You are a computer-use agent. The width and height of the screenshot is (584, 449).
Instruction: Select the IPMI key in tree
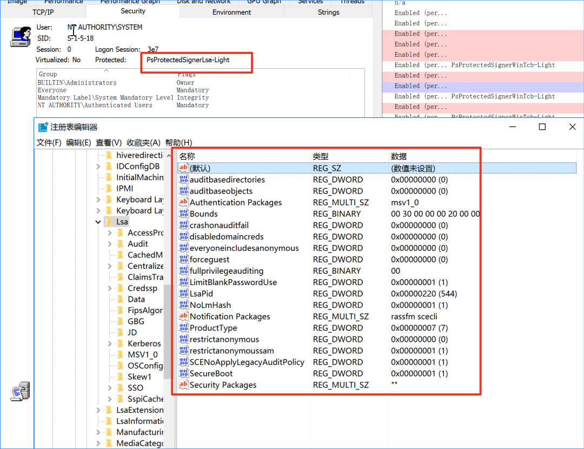[124, 189]
